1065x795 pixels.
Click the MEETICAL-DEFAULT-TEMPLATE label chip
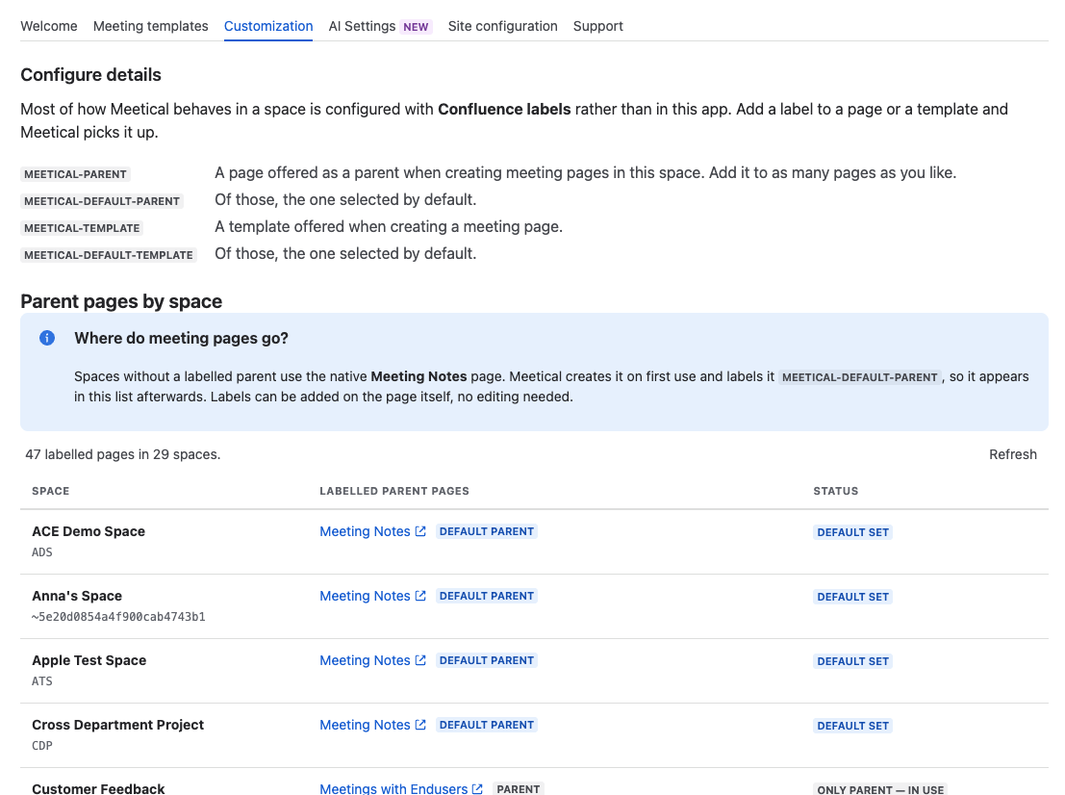pyautogui.click(x=109, y=255)
